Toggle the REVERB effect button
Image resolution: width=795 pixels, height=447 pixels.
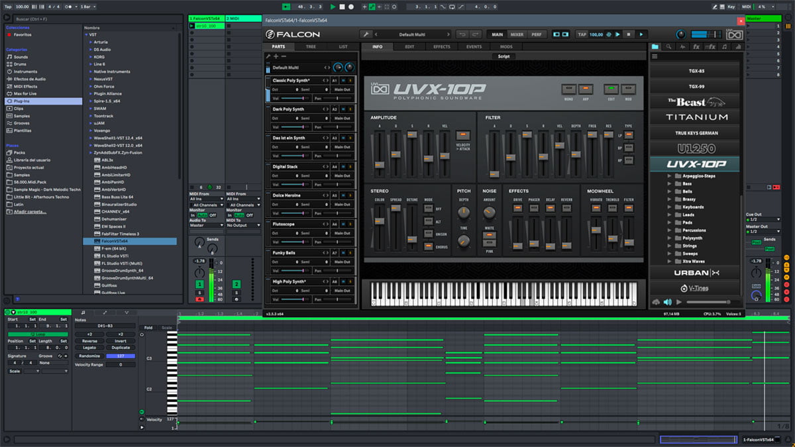pyautogui.click(x=567, y=207)
